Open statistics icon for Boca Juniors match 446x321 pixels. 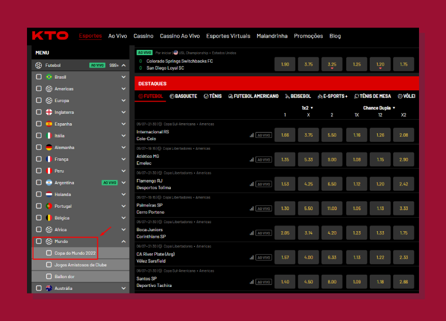click(252, 233)
